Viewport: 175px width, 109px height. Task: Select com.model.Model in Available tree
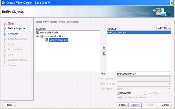pos(49,32)
